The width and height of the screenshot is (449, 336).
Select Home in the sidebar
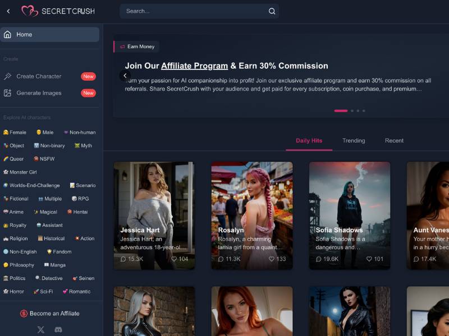pyautogui.click(x=24, y=34)
